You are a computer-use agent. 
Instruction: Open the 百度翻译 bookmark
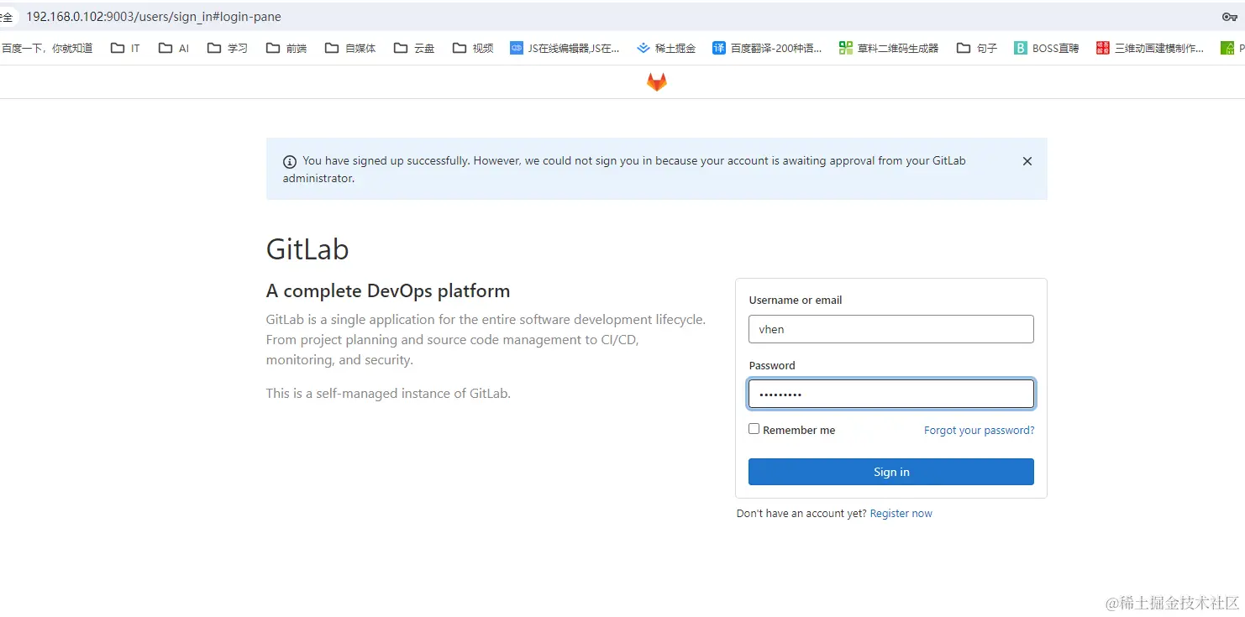pos(767,48)
